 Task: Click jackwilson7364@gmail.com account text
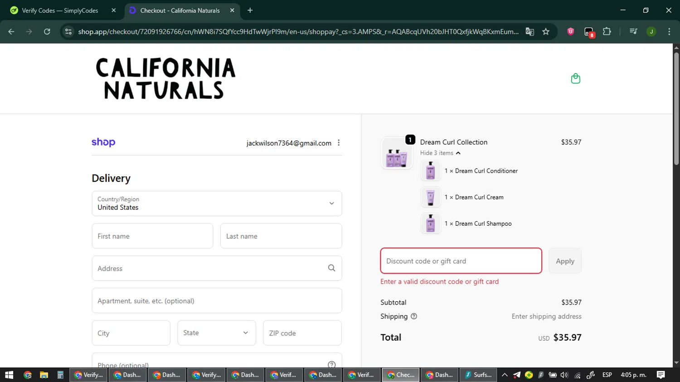[x=289, y=143]
